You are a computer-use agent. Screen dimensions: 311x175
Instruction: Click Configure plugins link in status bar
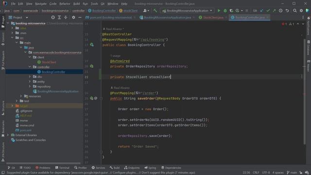click(125, 173)
